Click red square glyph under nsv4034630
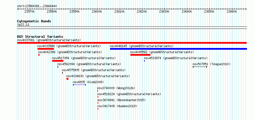This screenshot has height=120, width=255. 68,79
